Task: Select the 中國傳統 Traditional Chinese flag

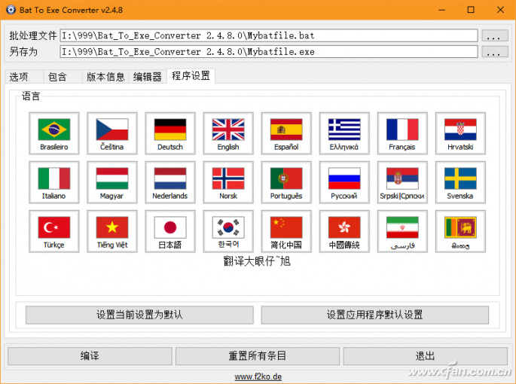Action: tap(344, 231)
